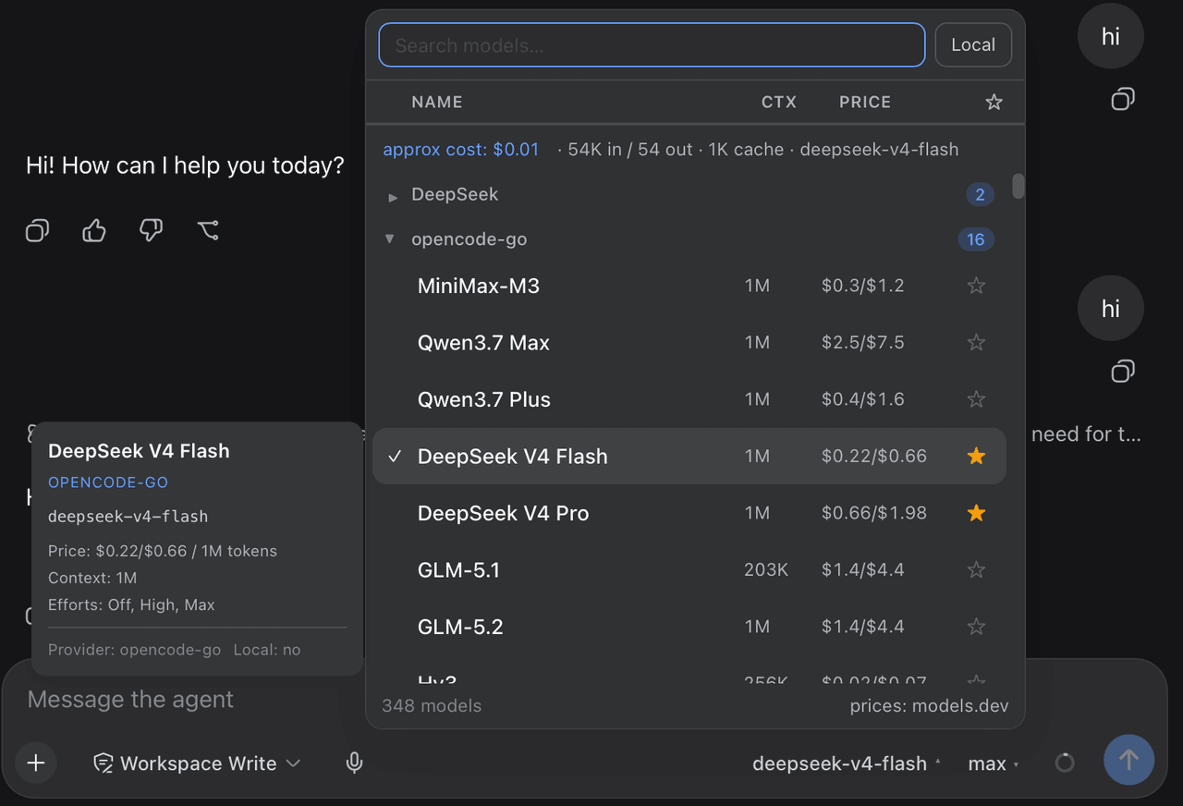Click the plus button to add an attachment

tap(36, 763)
